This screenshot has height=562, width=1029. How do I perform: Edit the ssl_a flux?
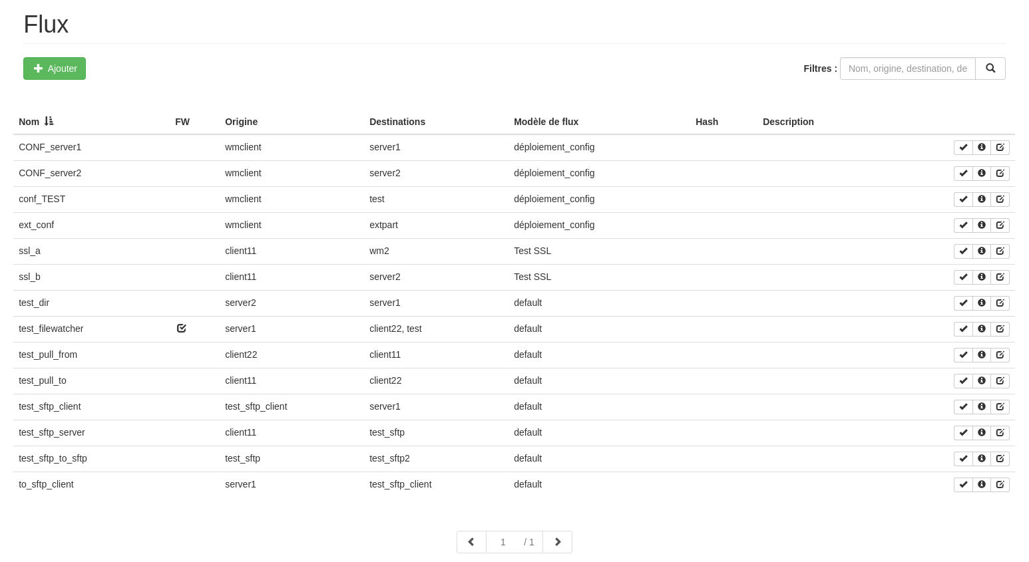(1000, 251)
